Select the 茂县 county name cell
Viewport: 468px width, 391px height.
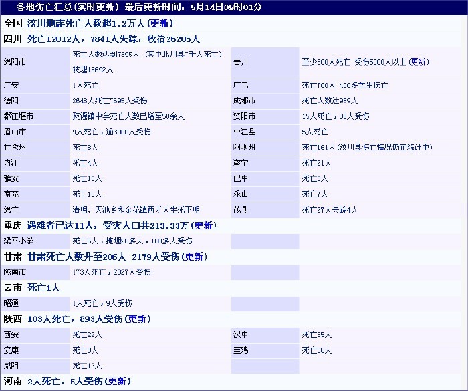[240, 209]
